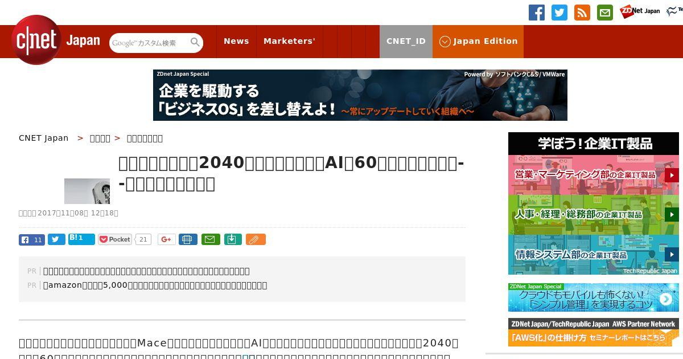Share article on Google+
Viewport: 683px width, 359px height.
[x=166, y=239]
